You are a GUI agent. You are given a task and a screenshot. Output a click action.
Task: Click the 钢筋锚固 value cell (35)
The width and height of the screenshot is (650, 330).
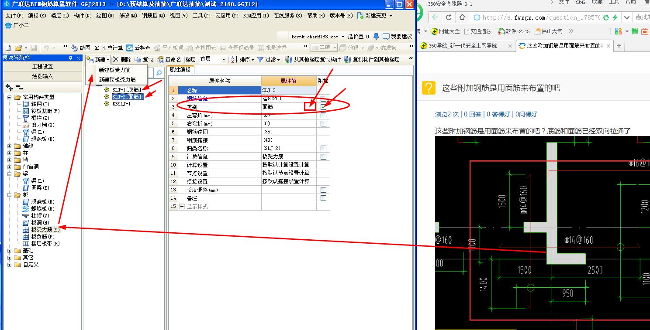289,132
